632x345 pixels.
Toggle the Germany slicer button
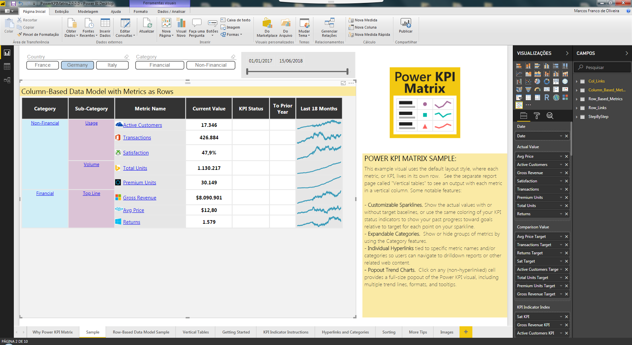pos(77,65)
